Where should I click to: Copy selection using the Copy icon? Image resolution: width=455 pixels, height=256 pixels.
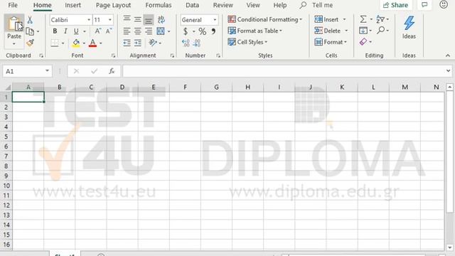[x=30, y=31]
